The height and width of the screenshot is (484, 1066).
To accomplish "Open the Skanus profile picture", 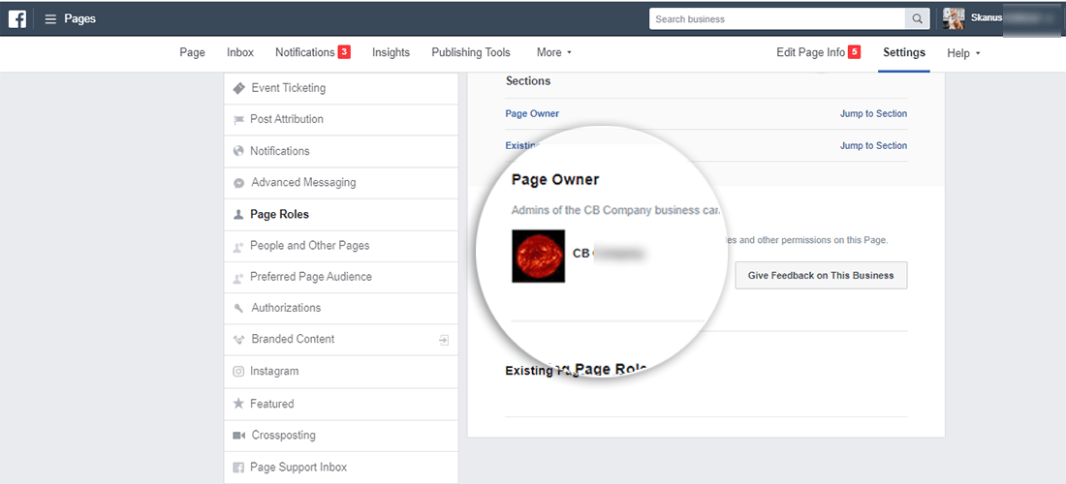I will [954, 19].
